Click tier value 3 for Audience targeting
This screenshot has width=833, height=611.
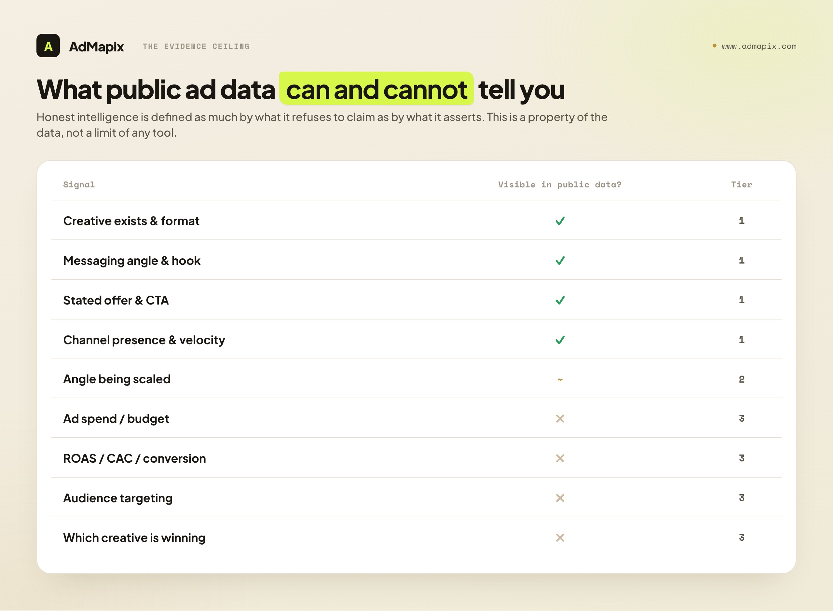coord(741,497)
